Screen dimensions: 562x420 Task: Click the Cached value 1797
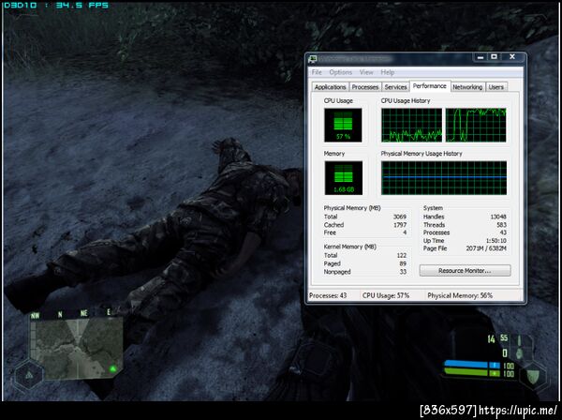(400, 225)
